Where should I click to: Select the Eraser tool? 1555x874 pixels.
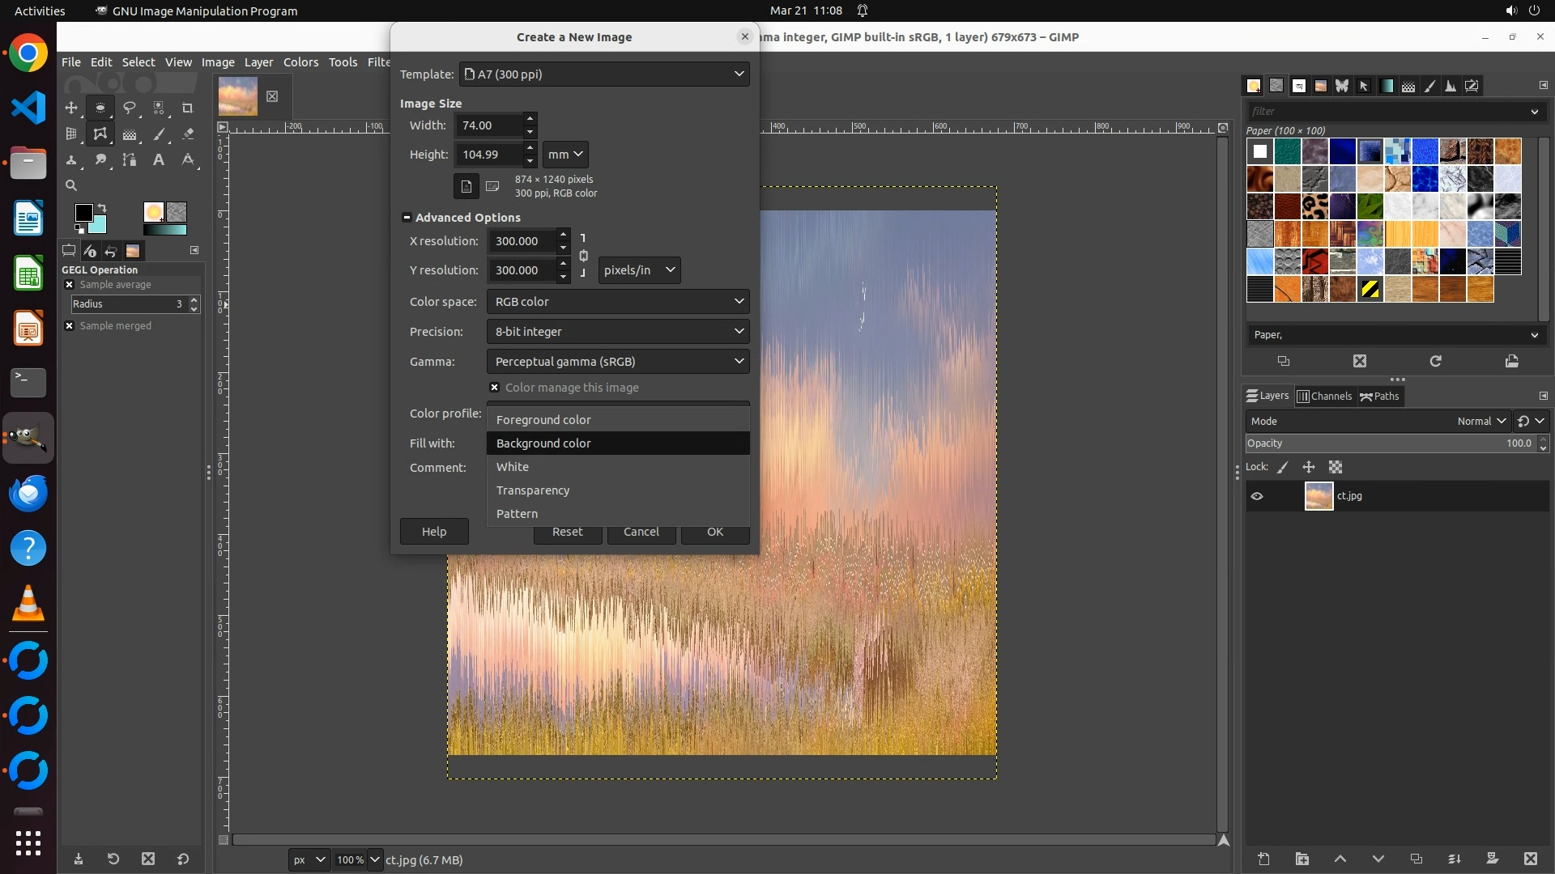point(188,134)
